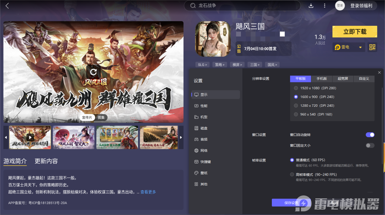385x215 pixels.
Task: Show previous screenshot thumbnails with left arrow
Action: click(6, 137)
